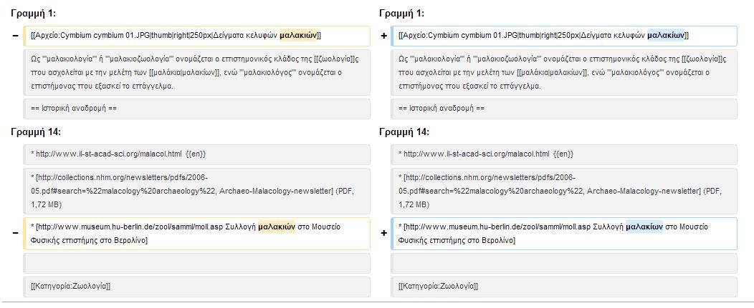Screen dimensions: 754x308
Task: Click the plus marker beside the added Αρχείο line
Action: pos(383,36)
